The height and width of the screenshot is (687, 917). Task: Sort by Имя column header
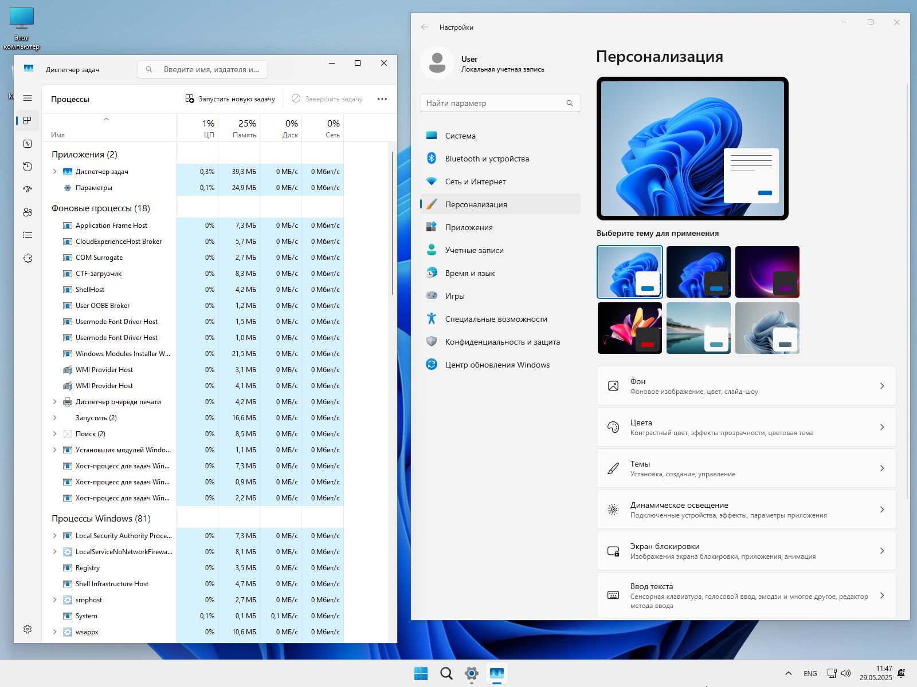(x=109, y=128)
